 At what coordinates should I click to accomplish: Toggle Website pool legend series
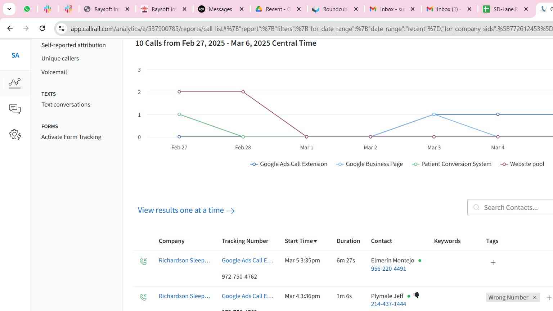[x=522, y=164]
